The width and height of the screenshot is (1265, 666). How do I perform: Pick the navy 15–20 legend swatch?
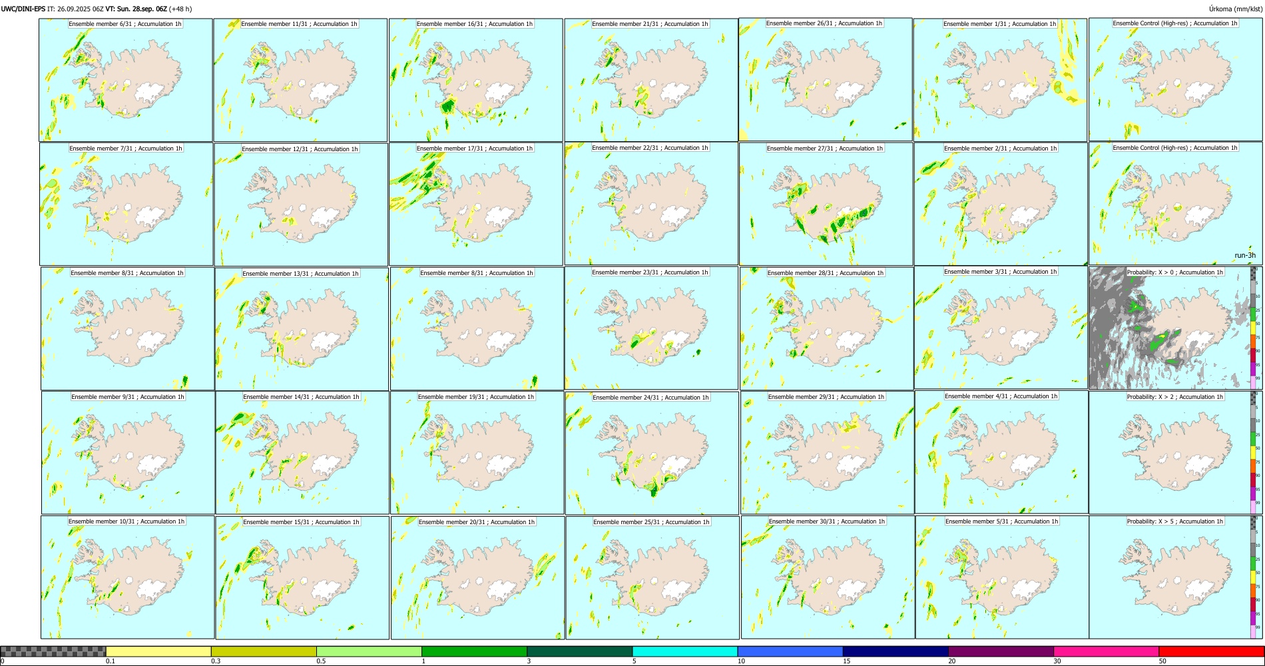tap(895, 651)
